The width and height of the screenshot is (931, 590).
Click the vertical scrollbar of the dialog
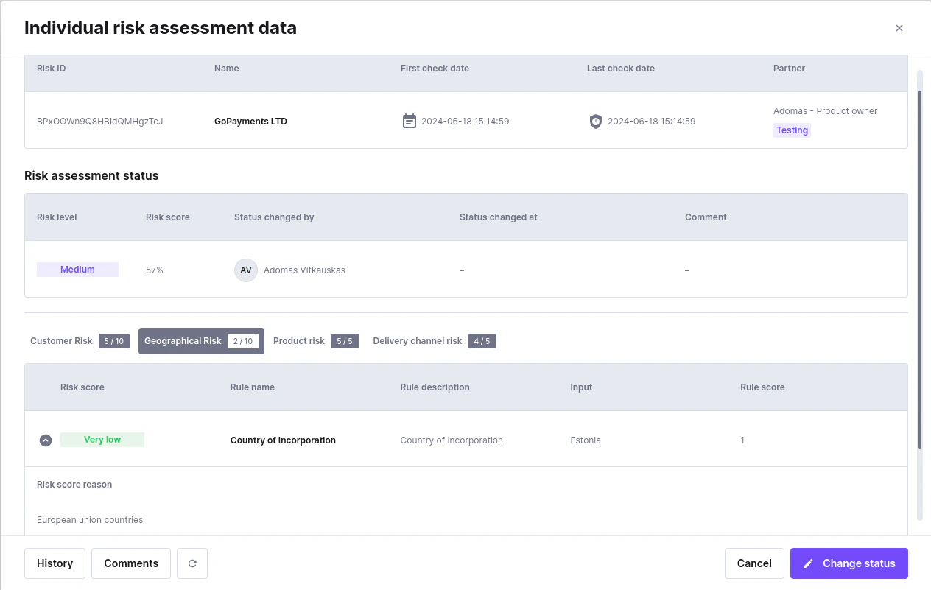click(919, 269)
